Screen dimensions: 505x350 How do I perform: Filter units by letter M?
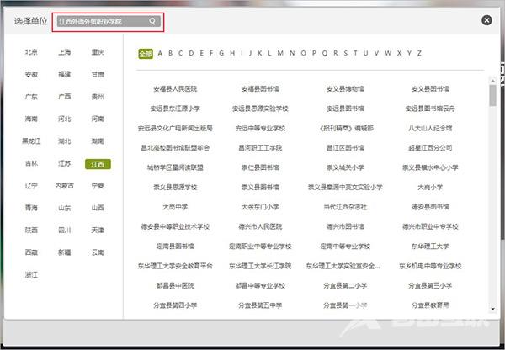[x=280, y=53]
